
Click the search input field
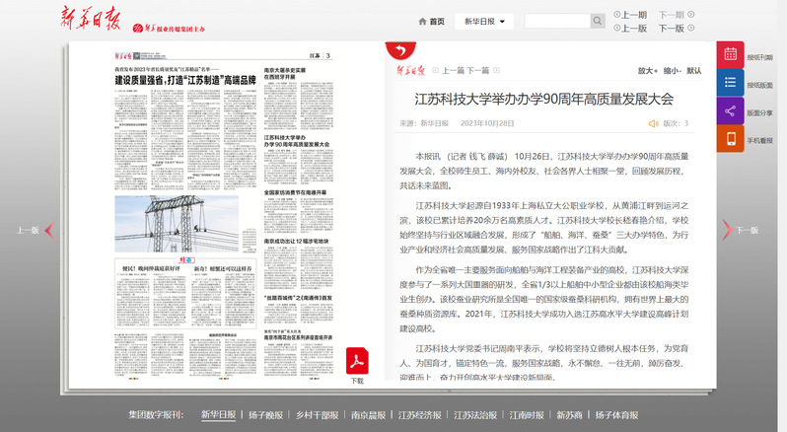click(556, 21)
